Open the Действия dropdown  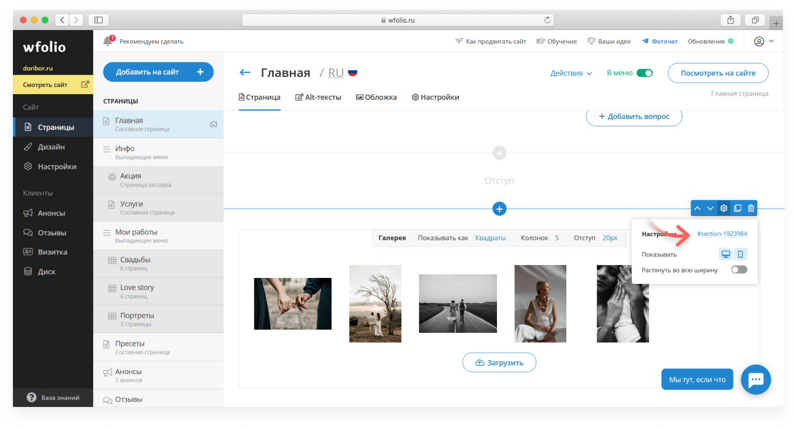571,73
